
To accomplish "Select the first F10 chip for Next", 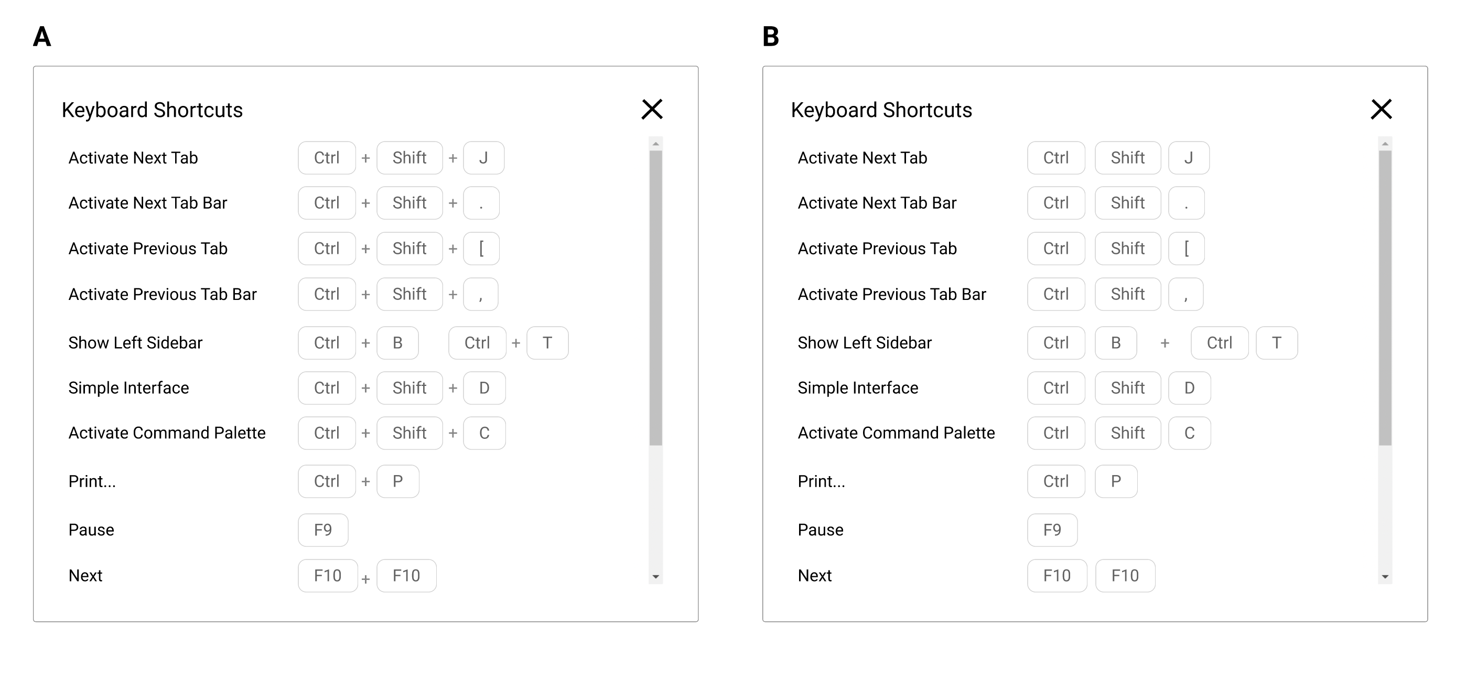I will 327,575.
